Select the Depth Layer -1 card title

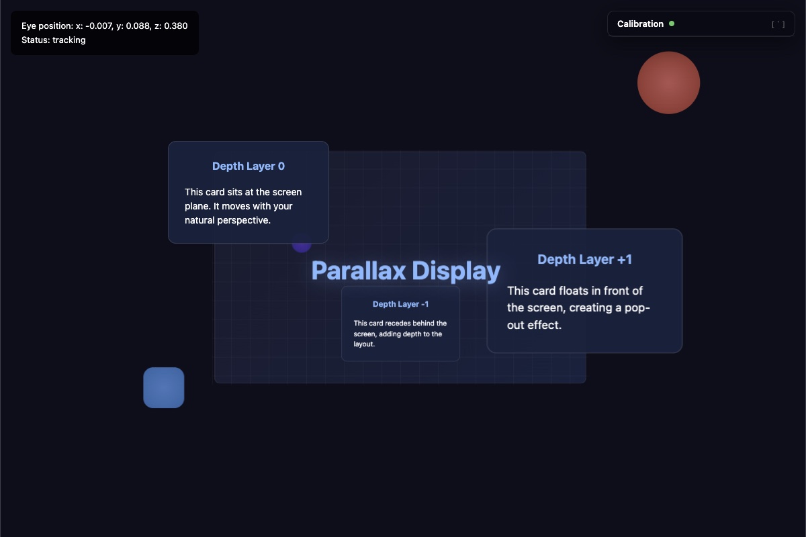401,304
